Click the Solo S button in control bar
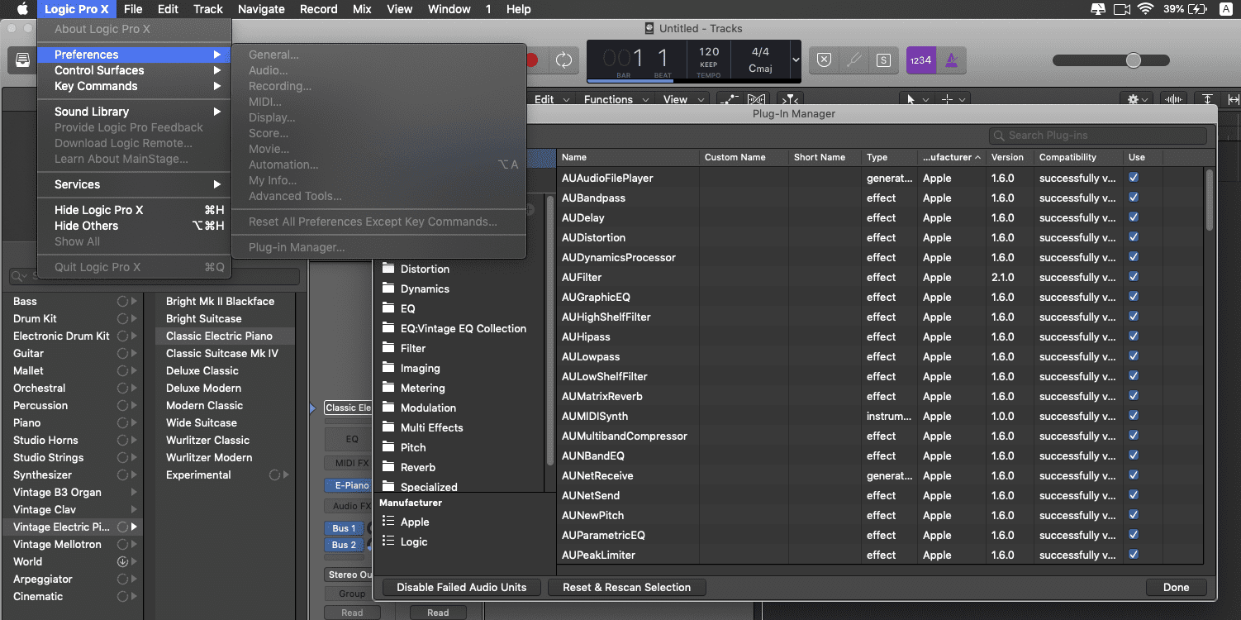The image size is (1241, 620). (x=883, y=60)
